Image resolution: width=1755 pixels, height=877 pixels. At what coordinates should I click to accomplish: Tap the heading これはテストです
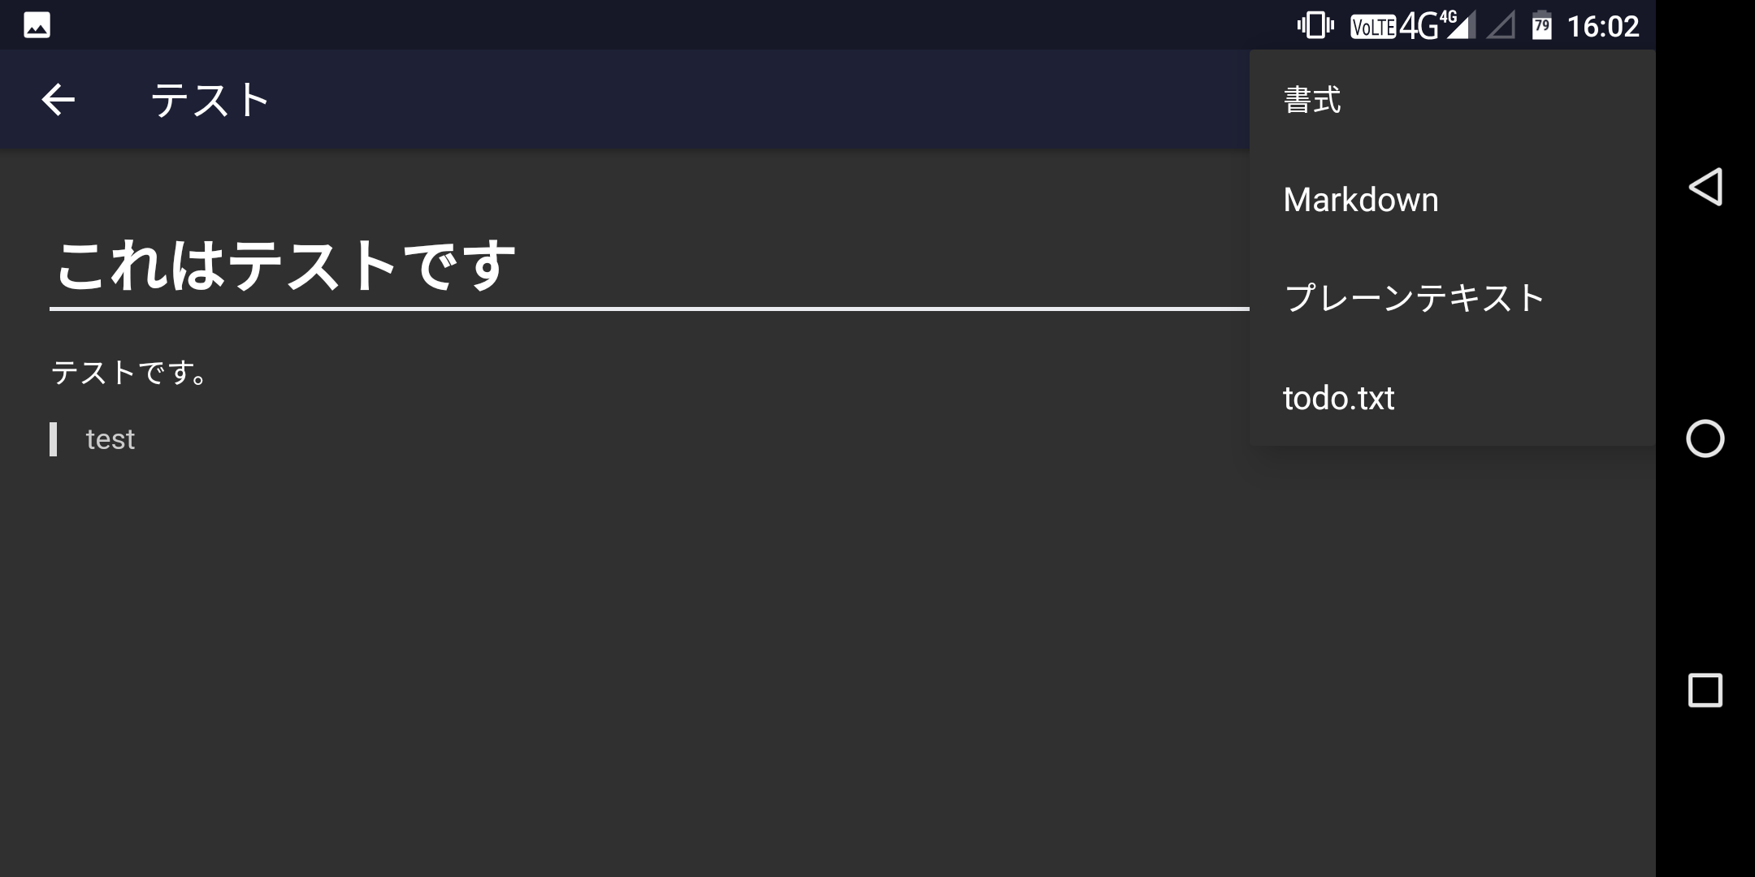286,266
